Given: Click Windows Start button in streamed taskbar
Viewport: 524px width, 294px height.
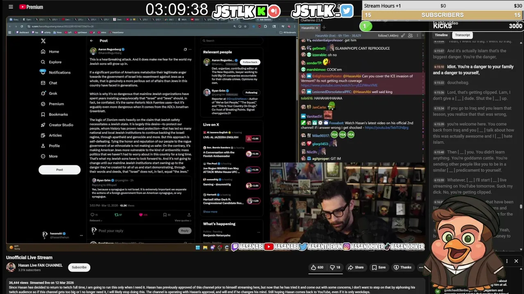Looking at the screenshot, I should [x=198, y=247].
